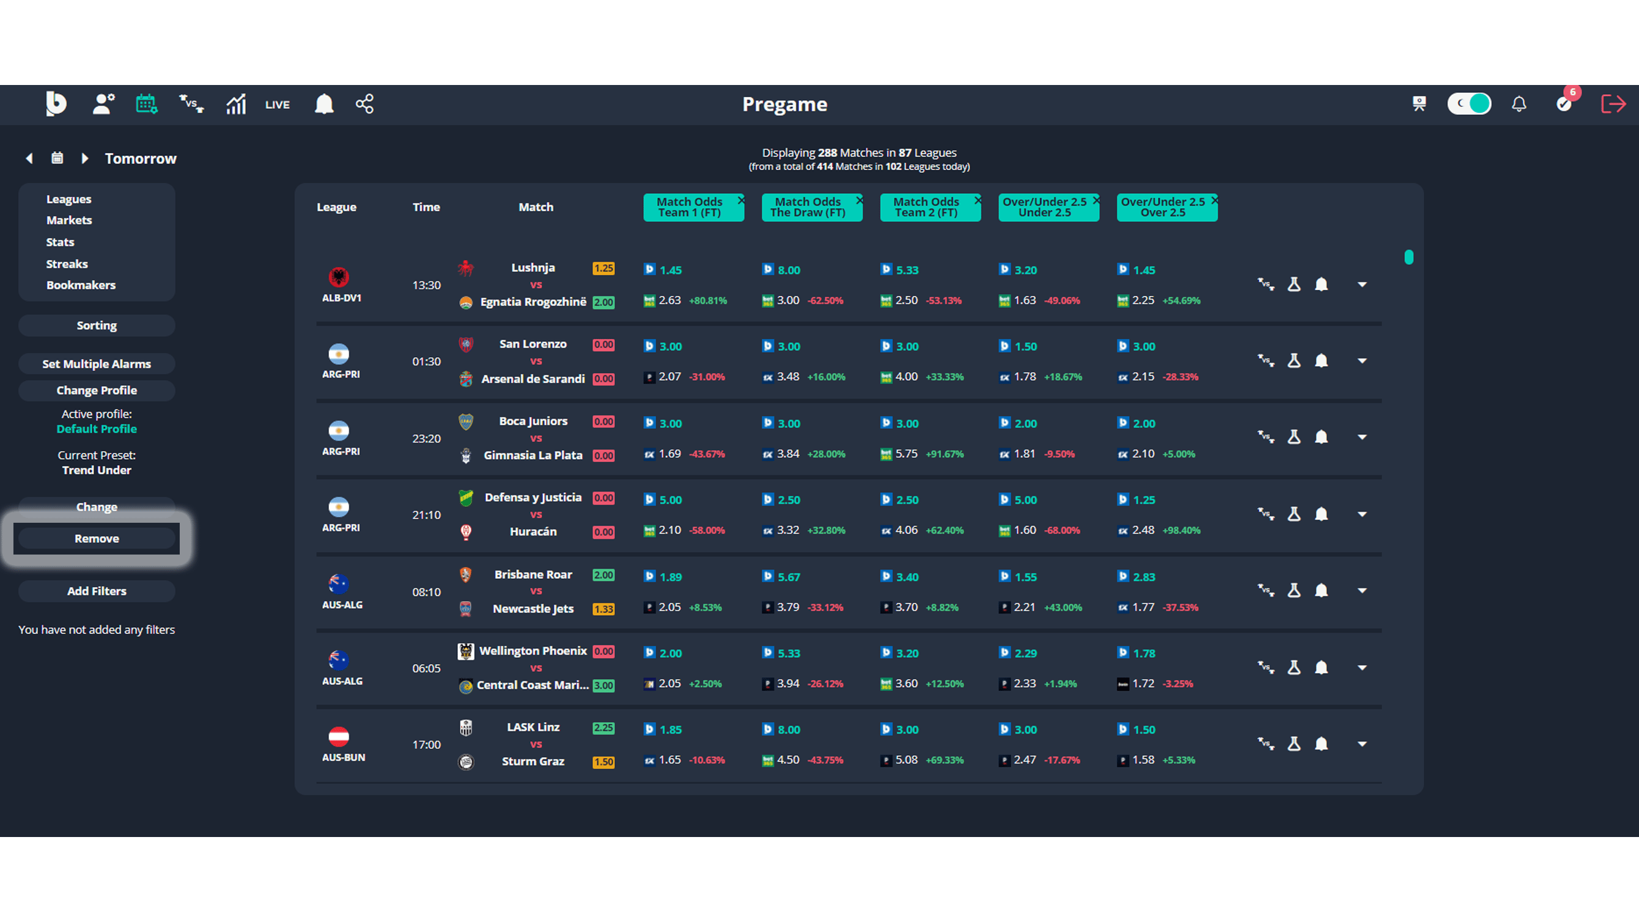Toggle the dark mode switch
Viewport: 1639px width, 922px height.
click(x=1469, y=104)
